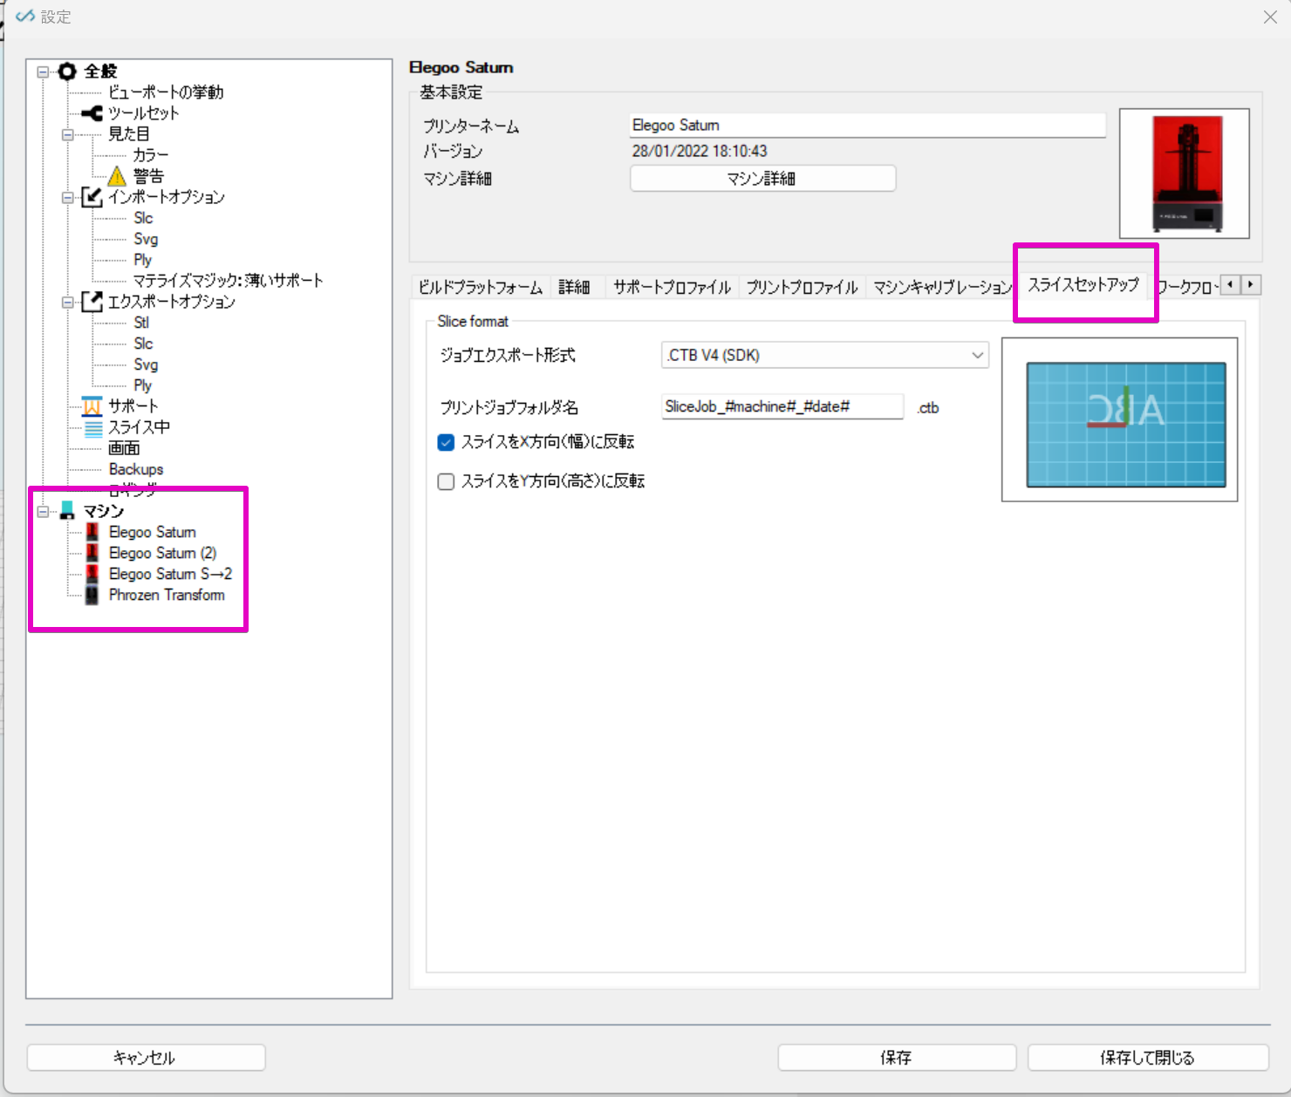
Task: Select Elegoo Saturn (2) machine
Action: [x=162, y=553]
